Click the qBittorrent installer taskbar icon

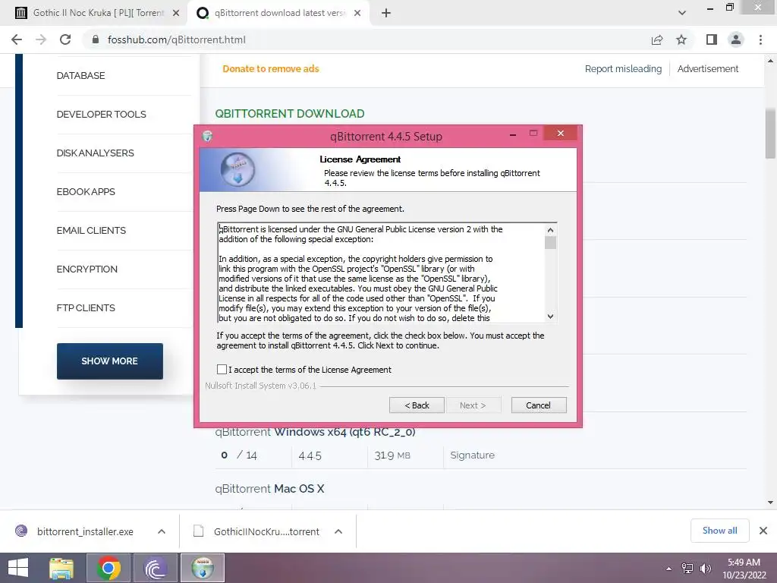click(203, 568)
